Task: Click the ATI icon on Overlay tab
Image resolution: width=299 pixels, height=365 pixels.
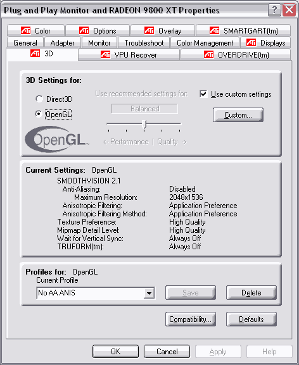Action: tap(149, 30)
